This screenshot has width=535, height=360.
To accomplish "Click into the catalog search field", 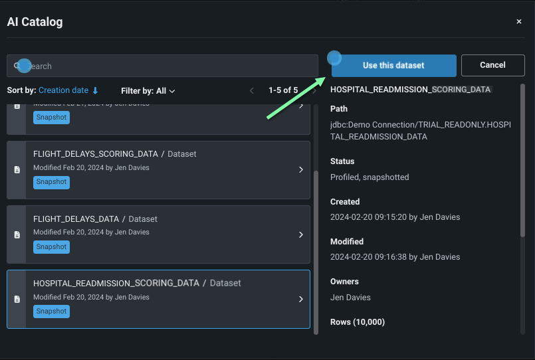I will (166, 66).
